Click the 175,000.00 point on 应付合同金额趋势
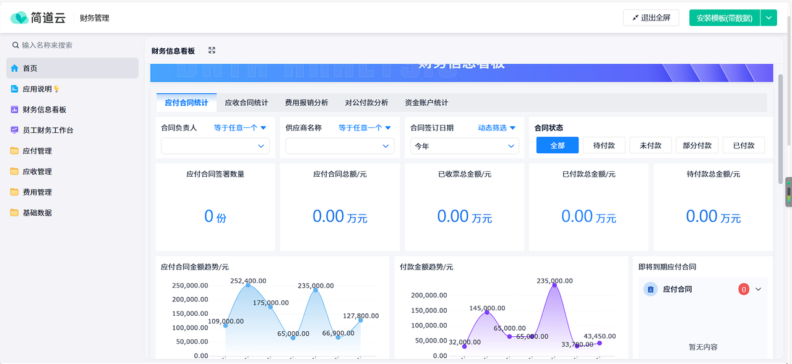792x364 pixels. pyautogui.click(x=270, y=307)
